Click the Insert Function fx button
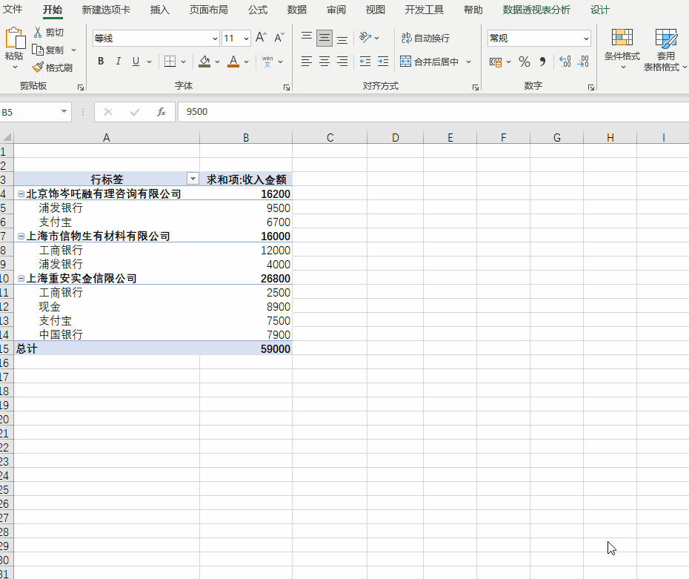 (162, 112)
